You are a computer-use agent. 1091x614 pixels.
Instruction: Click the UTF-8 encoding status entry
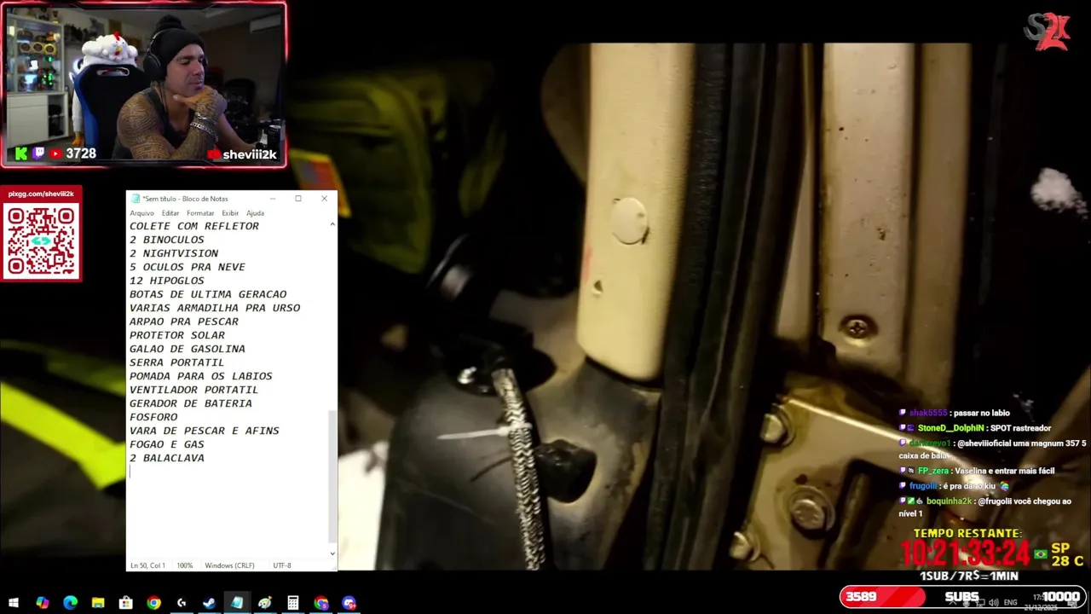(282, 565)
